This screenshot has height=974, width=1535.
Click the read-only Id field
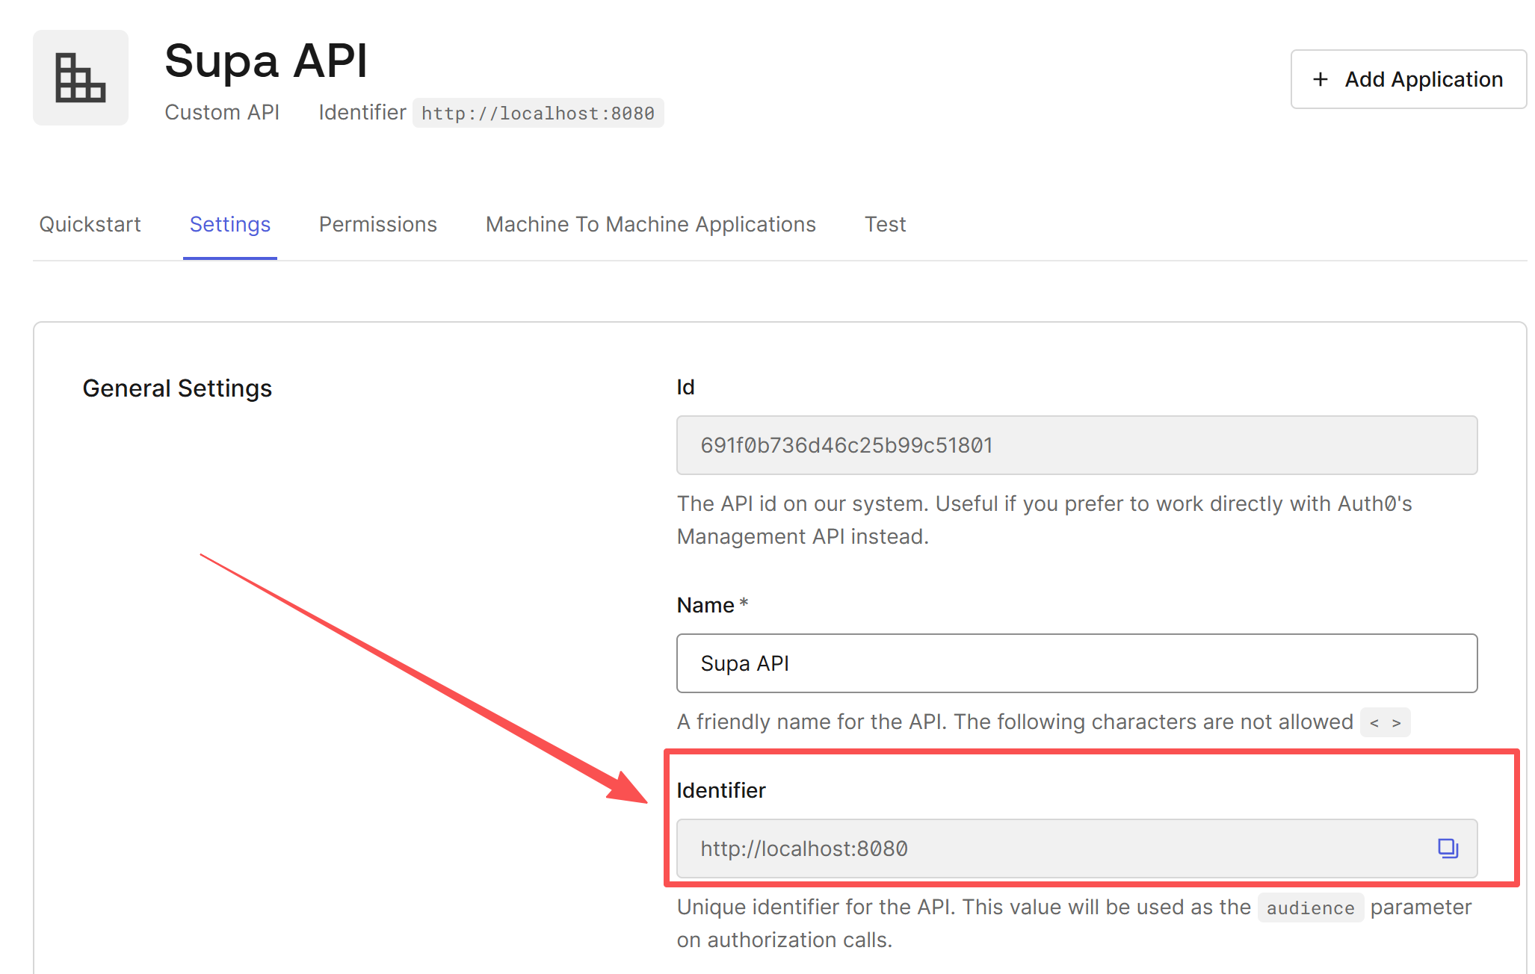(1076, 445)
